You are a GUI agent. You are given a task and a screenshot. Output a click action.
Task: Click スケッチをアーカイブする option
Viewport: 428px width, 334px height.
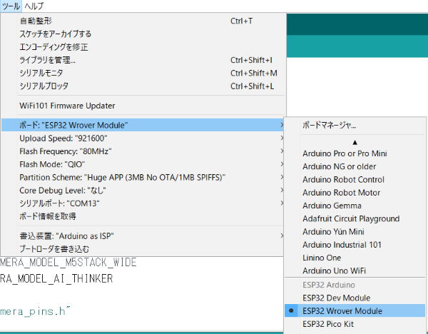(56, 34)
